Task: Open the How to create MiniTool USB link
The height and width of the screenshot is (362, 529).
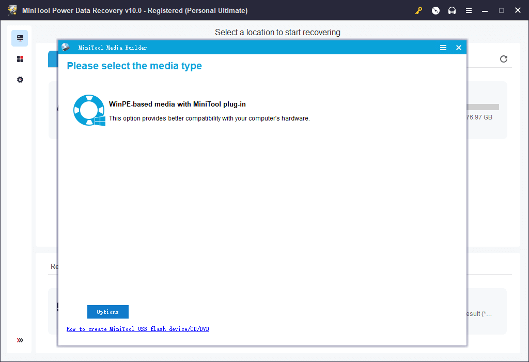Action: tap(137, 329)
